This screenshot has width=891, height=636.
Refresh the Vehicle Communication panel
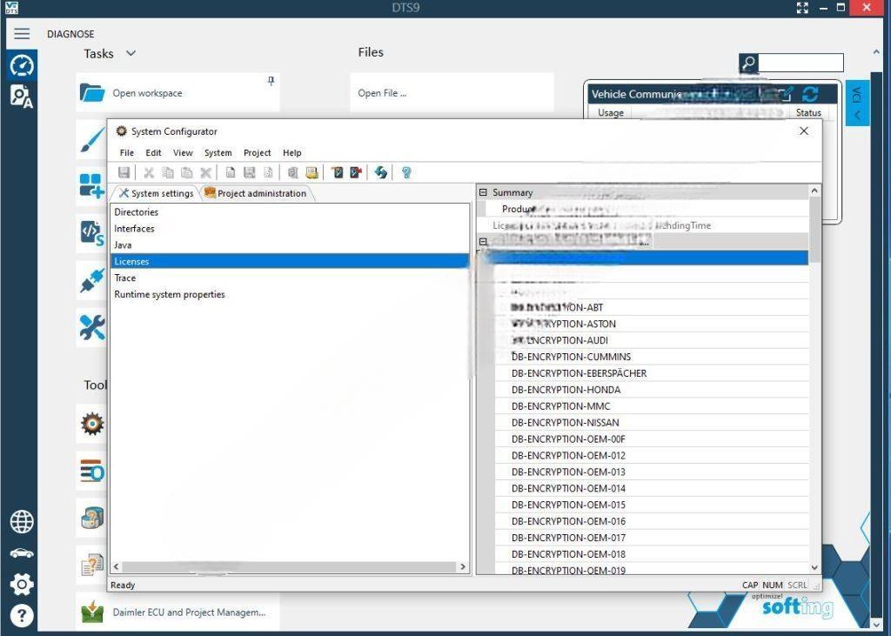tap(810, 94)
